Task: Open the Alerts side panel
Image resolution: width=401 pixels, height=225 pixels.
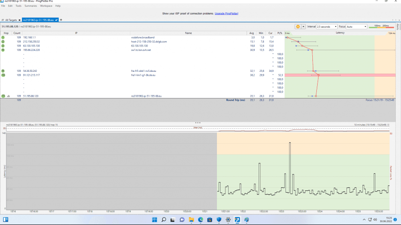Action: (397, 27)
